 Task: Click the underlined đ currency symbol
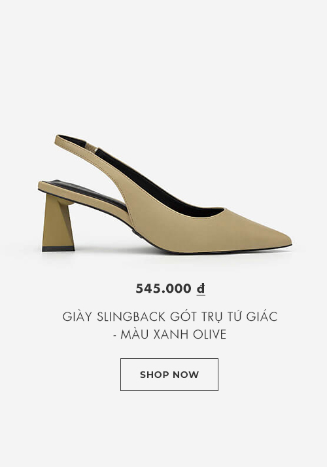click(201, 289)
